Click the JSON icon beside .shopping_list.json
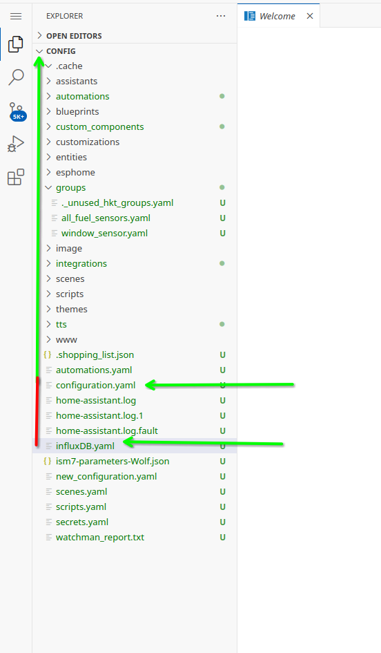This screenshot has height=653, width=381. [48, 354]
